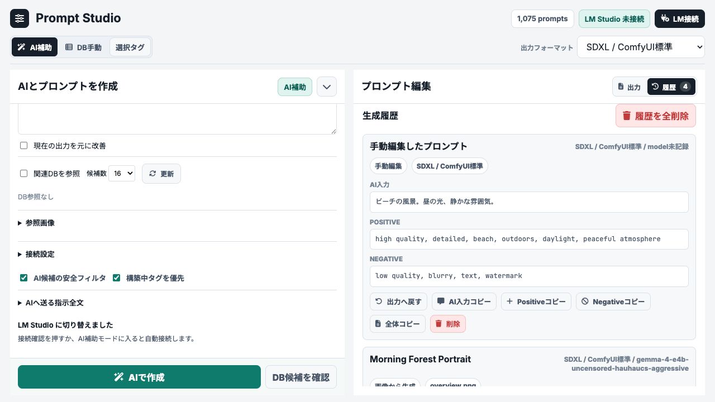The height and width of the screenshot is (402, 715).
Task: Uncheck 構築中タグを優先 checkbox
Action: (117, 278)
